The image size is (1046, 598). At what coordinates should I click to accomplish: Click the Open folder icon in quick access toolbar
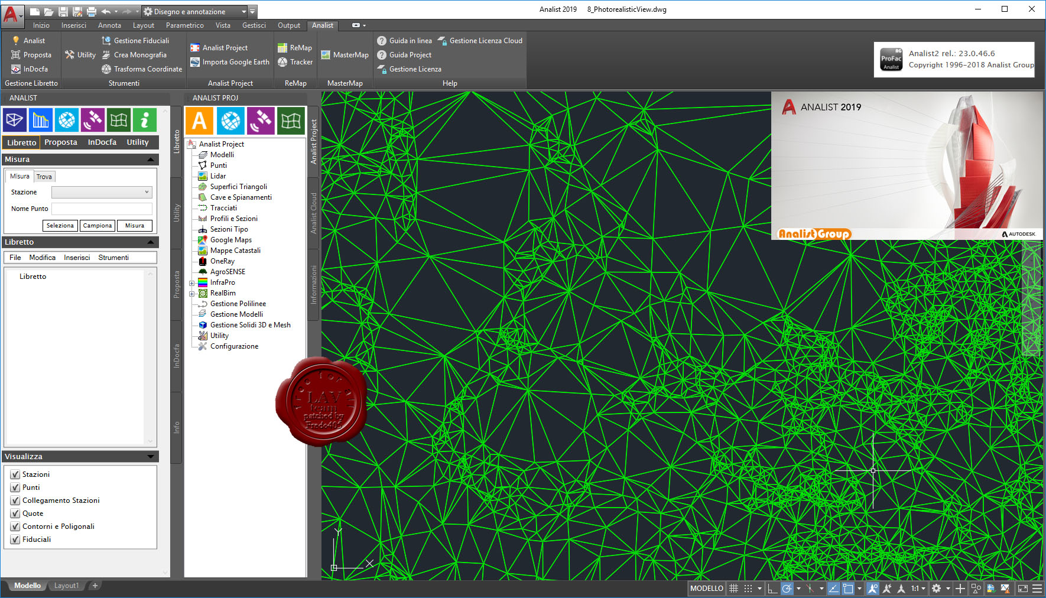tap(48, 11)
